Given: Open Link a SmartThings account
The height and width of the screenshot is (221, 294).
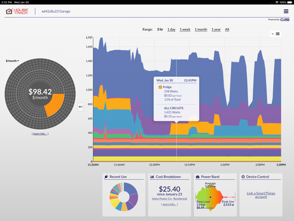Looking at the screenshot, I should [x=261, y=195].
